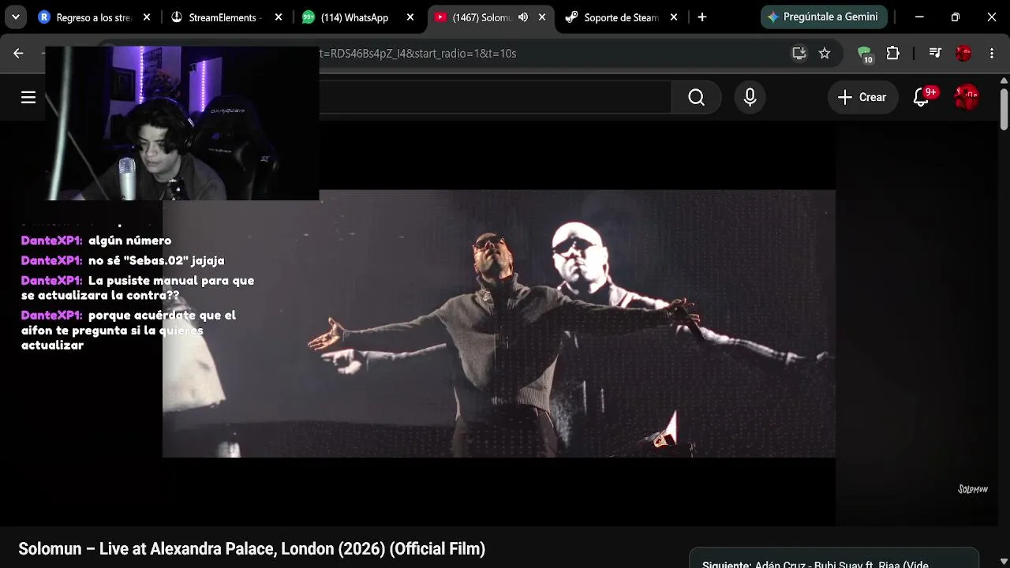
Task: Open the YouTube account avatar menu
Action: 967,97
